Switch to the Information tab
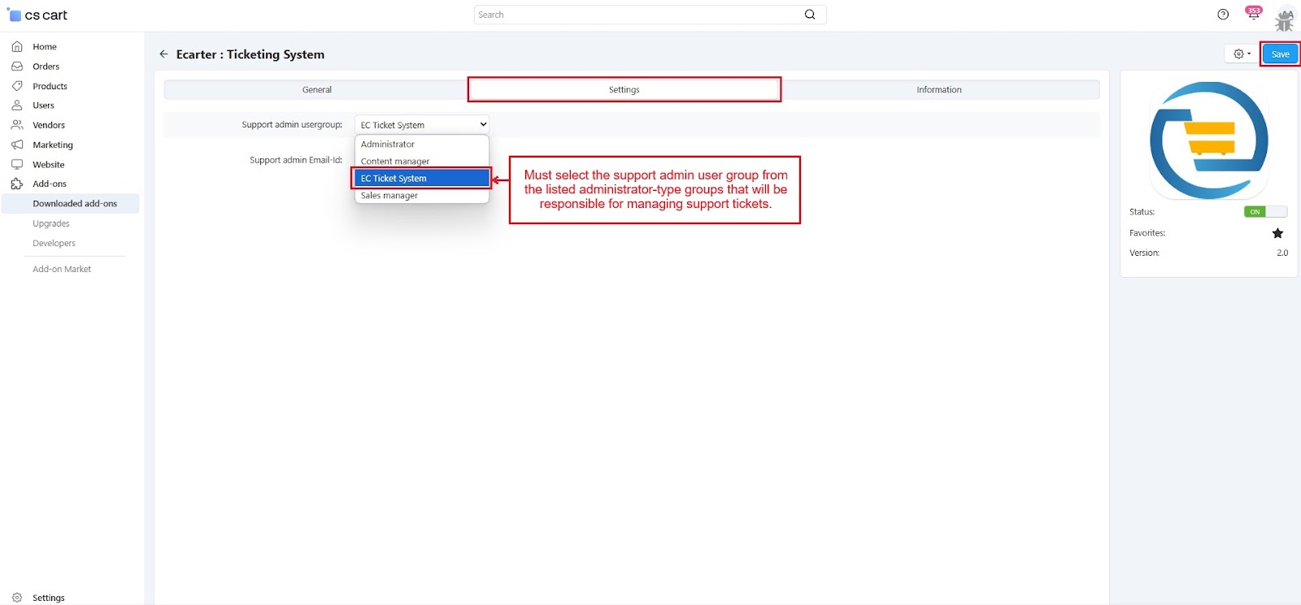The image size is (1301, 605). coord(939,89)
